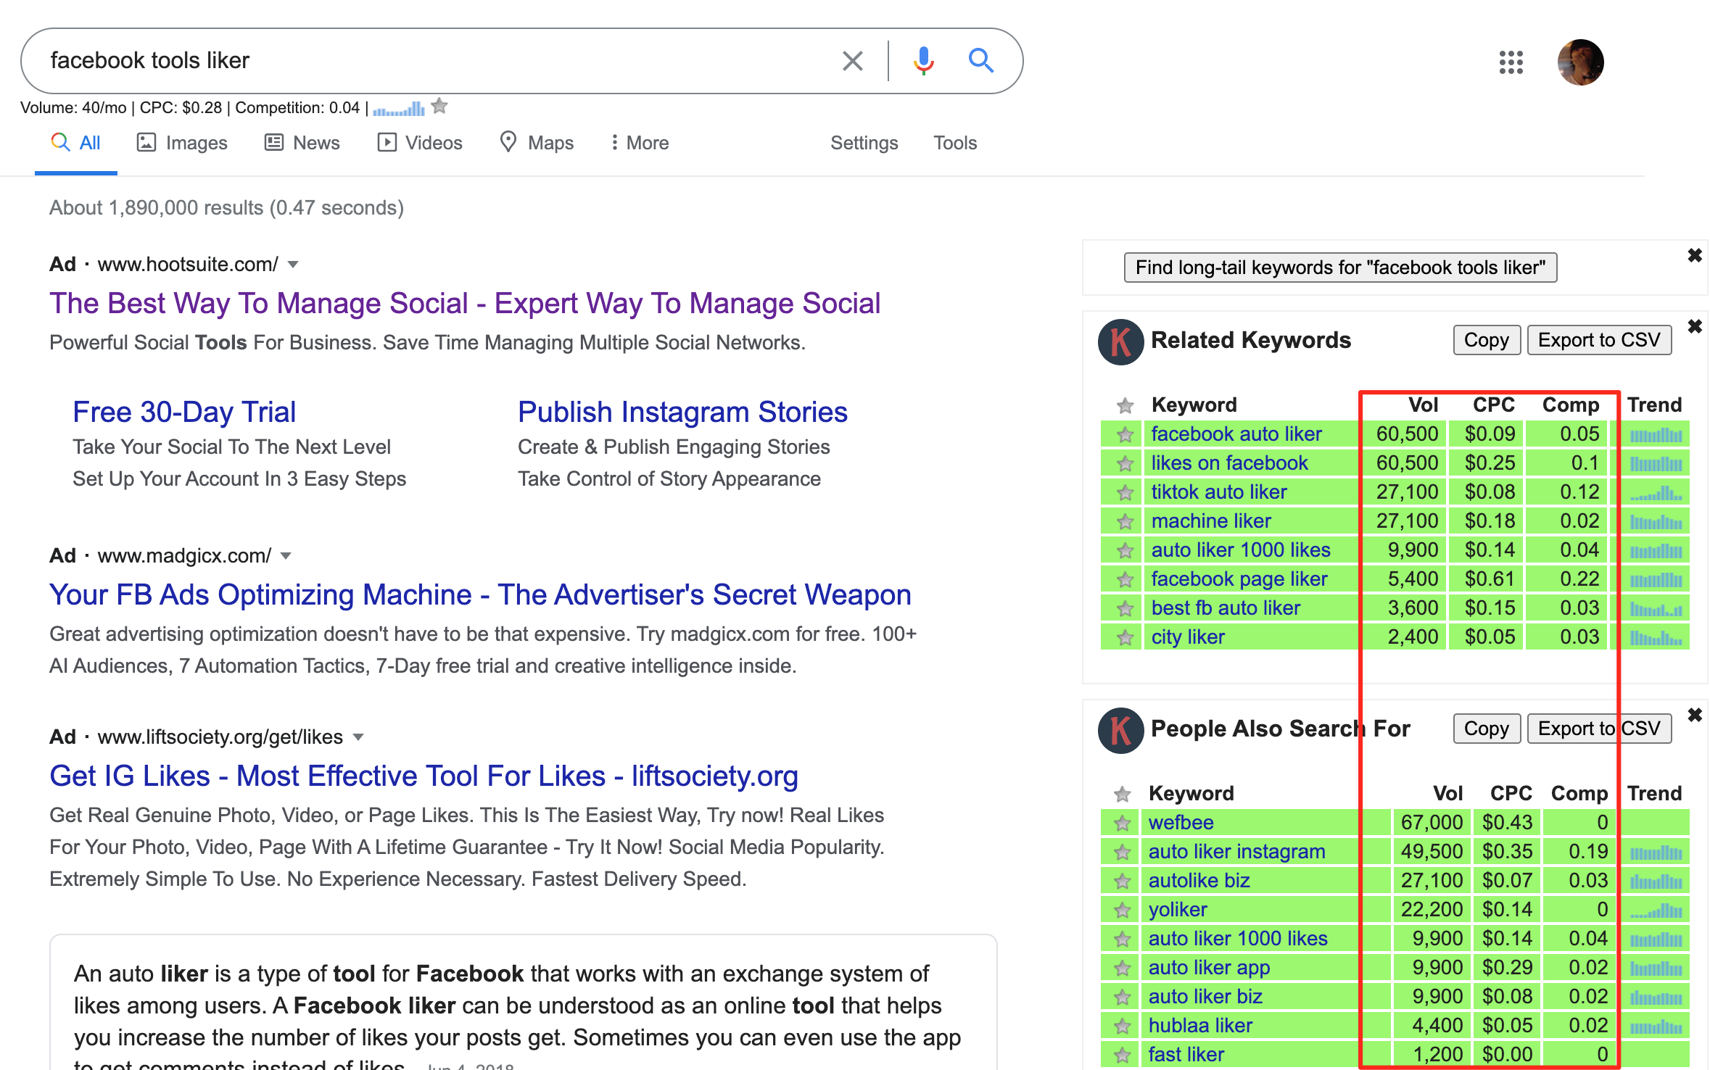Search for 'auto liker instagram' keyword
Screen dimensions: 1710x1070
[1236, 852]
